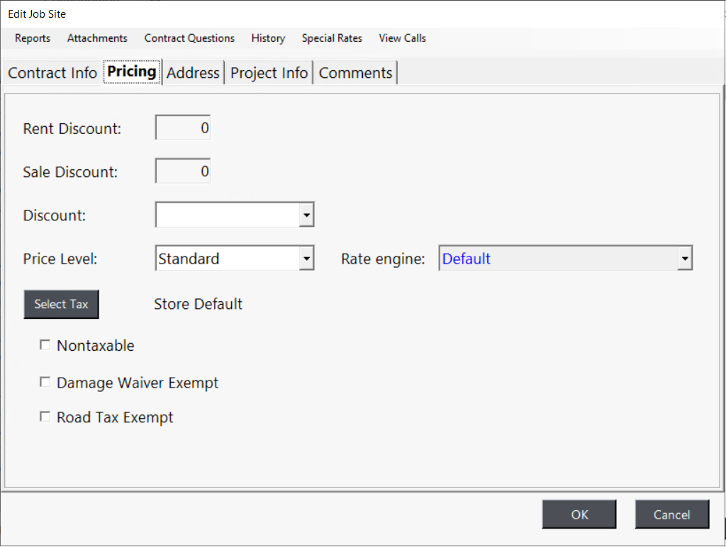Click the Sale Discount input field

[183, 172]
